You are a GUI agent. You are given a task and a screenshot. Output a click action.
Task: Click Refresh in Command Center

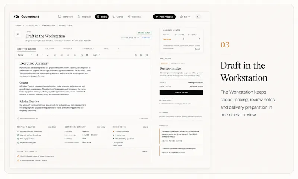pyautogui.click(x=197, y=49)
